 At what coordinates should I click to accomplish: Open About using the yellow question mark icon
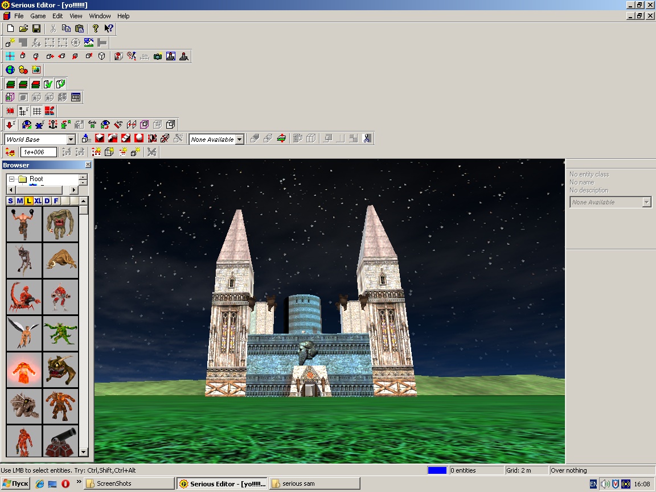click(96, 28)
